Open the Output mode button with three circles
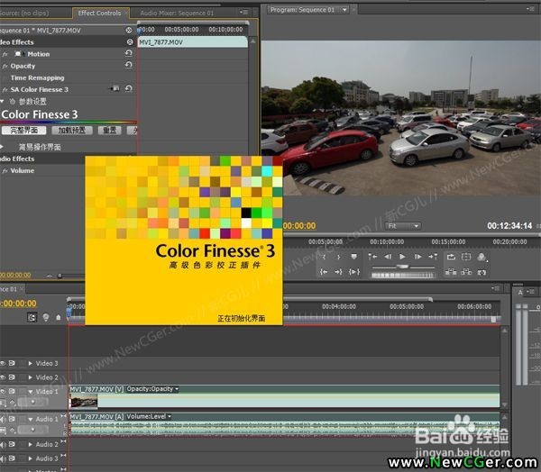541x472 pixels. [482, 257]
